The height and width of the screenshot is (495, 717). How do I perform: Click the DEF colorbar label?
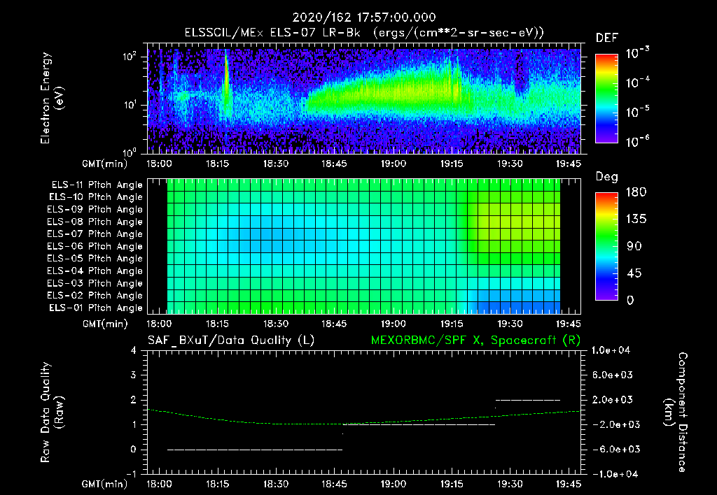point(607,38)
